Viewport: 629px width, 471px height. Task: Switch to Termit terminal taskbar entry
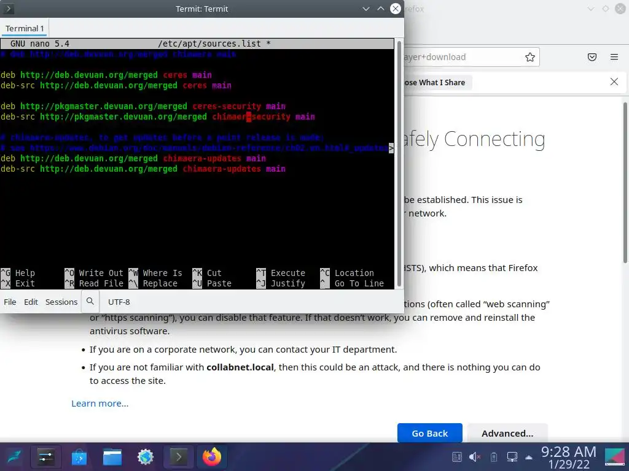click(x=179, y=457)
